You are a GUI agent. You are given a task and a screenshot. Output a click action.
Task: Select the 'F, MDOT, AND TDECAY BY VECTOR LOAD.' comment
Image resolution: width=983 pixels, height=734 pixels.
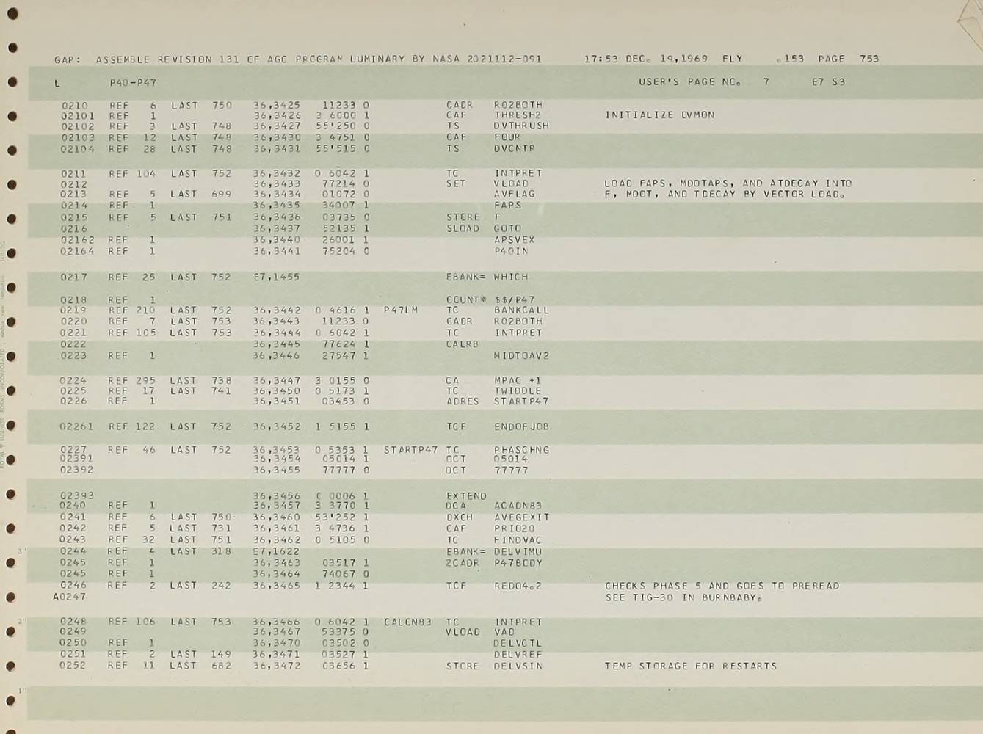click(725, 195)
